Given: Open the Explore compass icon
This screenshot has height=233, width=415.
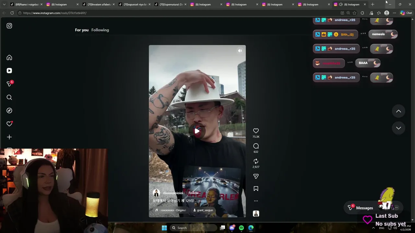Looking at the screenshot, I should [9, 111].
